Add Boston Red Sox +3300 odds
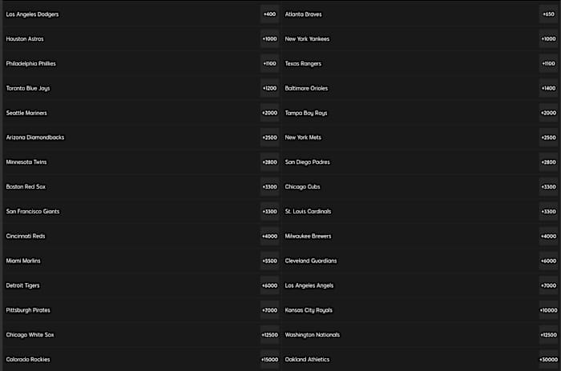Screen dimensions: 561x371 269,187
